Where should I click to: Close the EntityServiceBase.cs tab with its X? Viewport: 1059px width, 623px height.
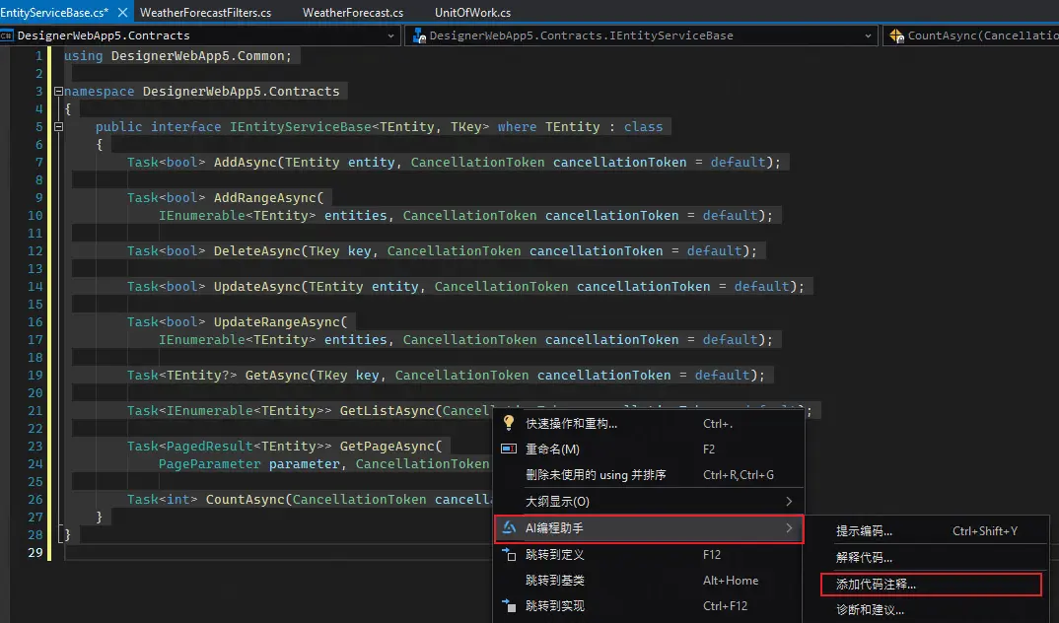point(122,12)
